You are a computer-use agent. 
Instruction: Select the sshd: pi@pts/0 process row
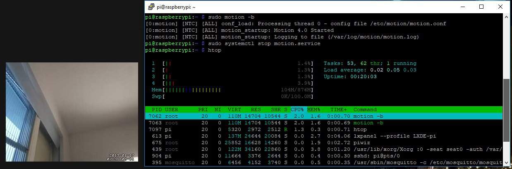[323, 156]
